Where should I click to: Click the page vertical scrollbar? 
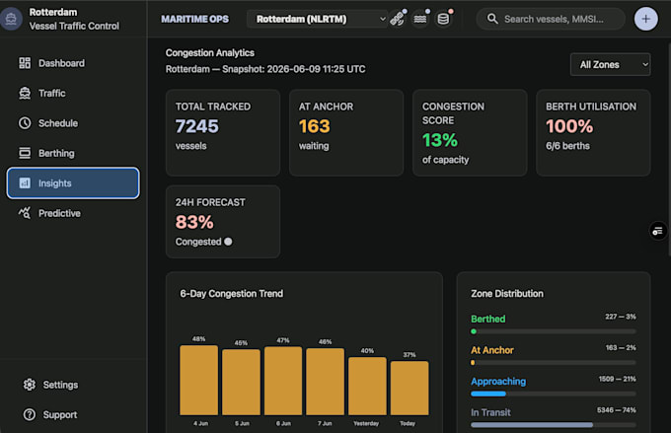(x=668, y=149)
